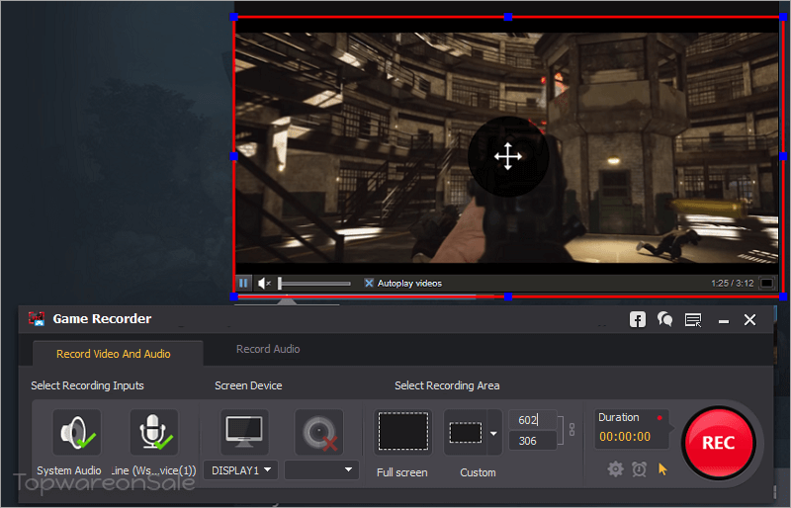Open settings gear under Duration
791x508 pixels.
(615, 469)
